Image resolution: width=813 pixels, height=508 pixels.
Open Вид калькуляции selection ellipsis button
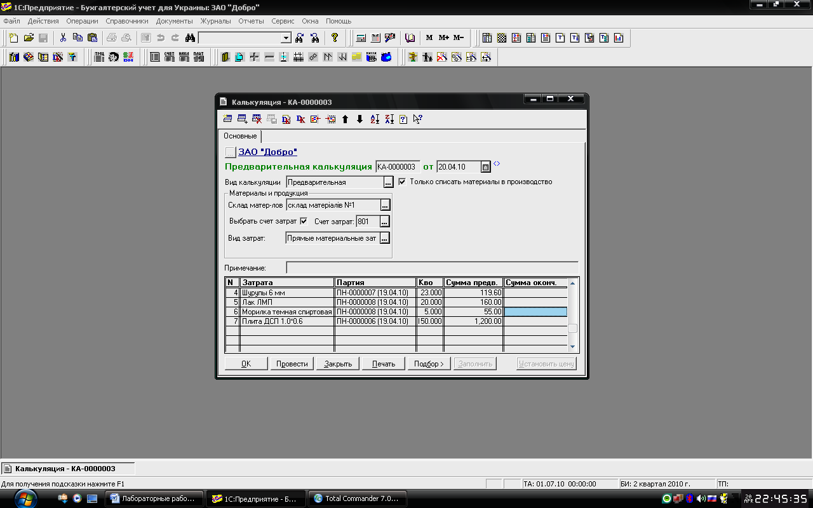point(388,182)
